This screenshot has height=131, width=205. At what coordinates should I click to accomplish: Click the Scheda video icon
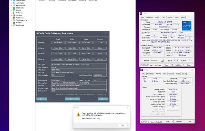(14, 1)
